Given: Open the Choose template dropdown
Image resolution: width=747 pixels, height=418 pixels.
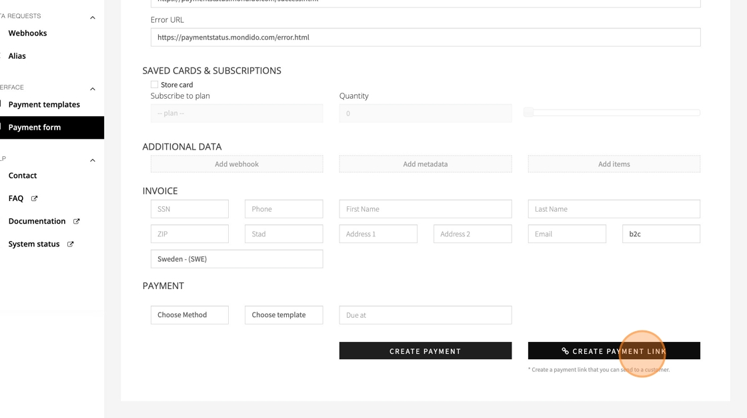Looking at the screenshot, I should click(283, 315).
